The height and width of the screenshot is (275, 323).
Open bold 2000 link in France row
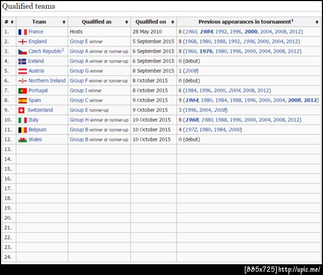(x=251, y=32)
